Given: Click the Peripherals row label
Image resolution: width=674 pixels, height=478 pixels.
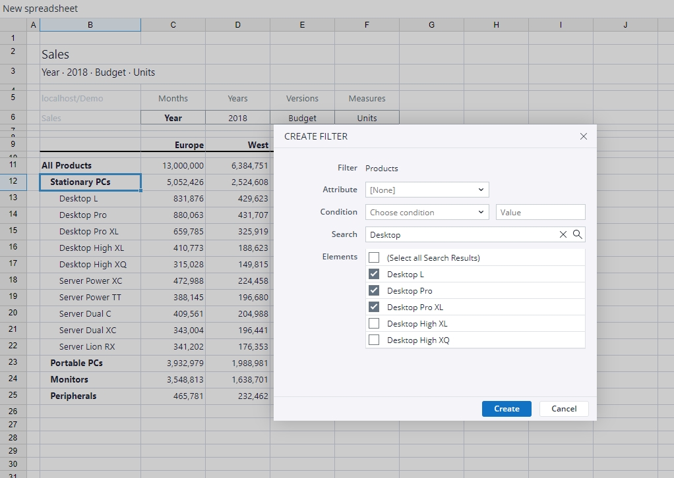Looking at the screenshot, I should pos(73,396).
